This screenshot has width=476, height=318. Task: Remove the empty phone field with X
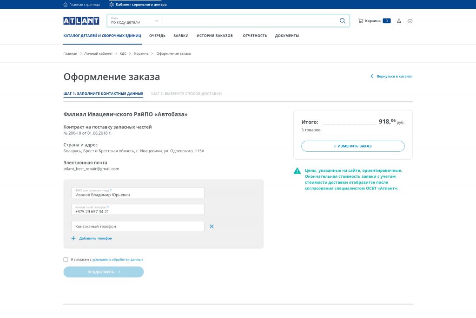click(212, 227)
